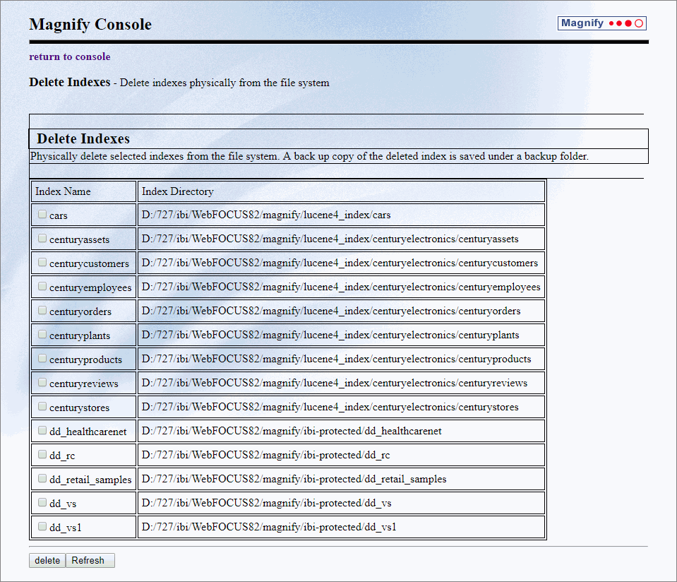Click the ibi-protected/dd_rc directory path

tap(265, 455)
